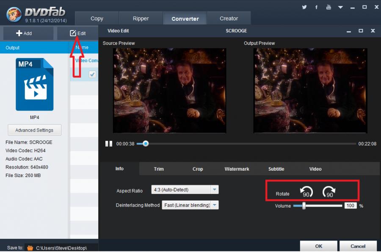The image size is (381, 252).
Task: Adjust the Volume slider handle
Action: click(304, 206)
